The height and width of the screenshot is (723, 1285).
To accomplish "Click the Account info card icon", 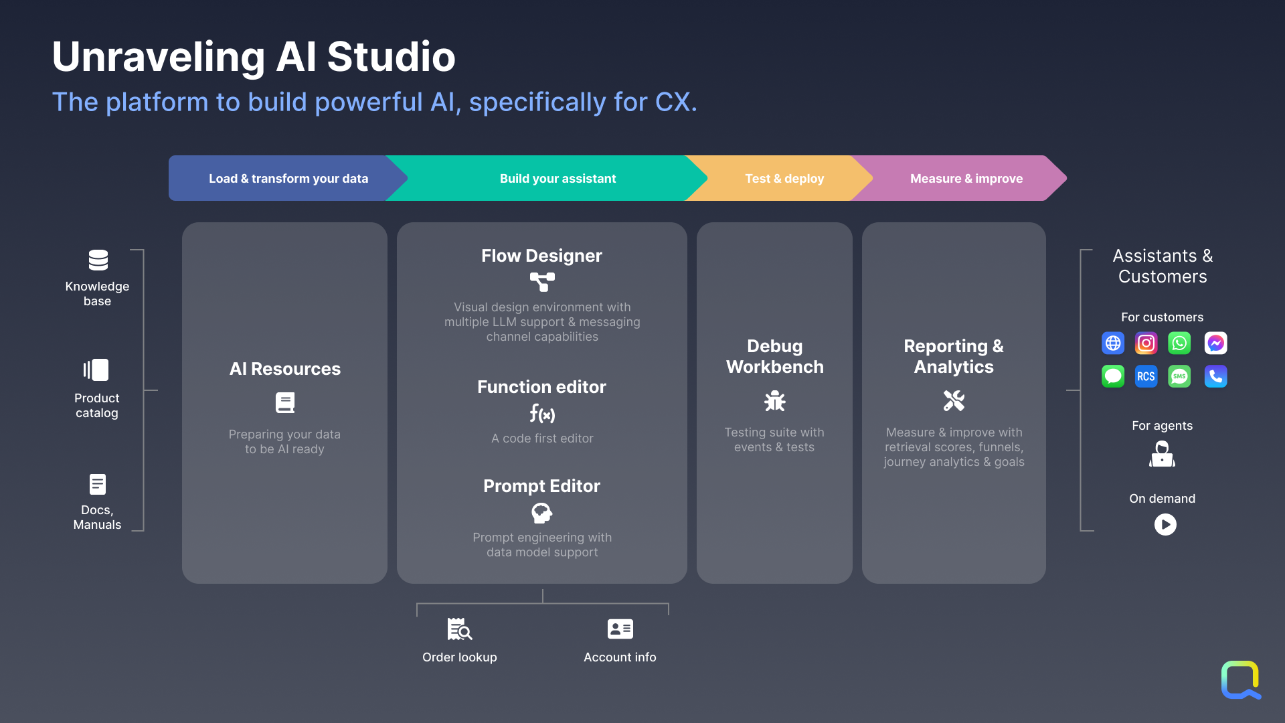I will tap(620, 629).
